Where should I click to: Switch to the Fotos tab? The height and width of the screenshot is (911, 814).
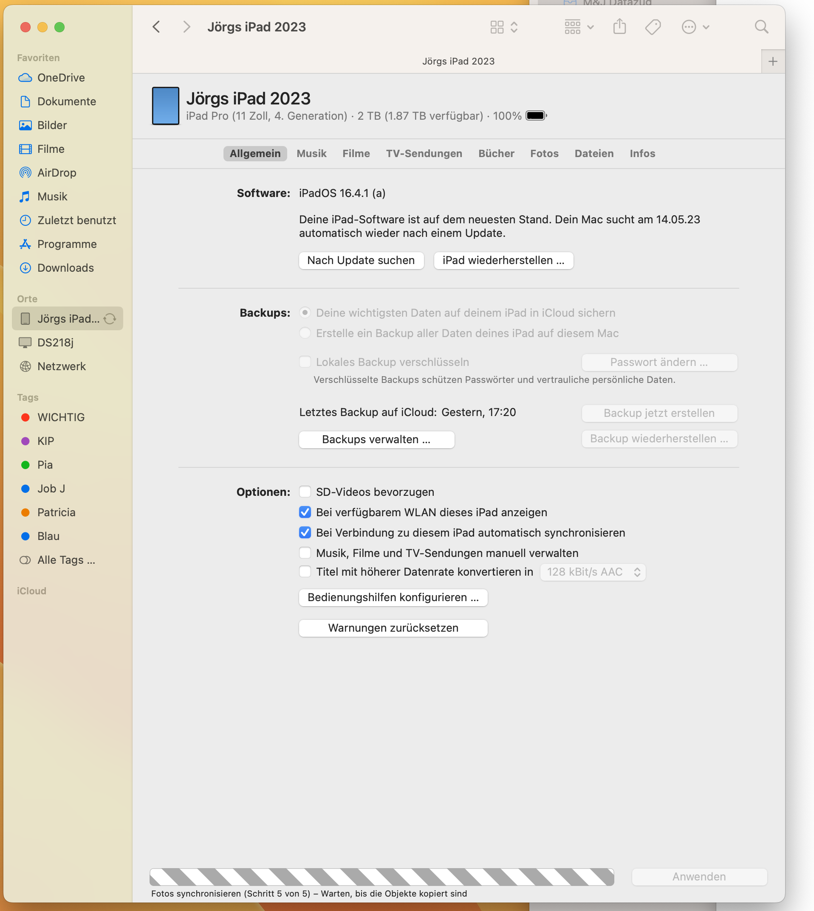tap(544, 154)
